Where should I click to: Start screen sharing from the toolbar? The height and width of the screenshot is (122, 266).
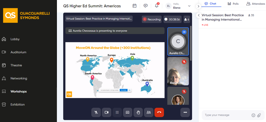(128, 112)
